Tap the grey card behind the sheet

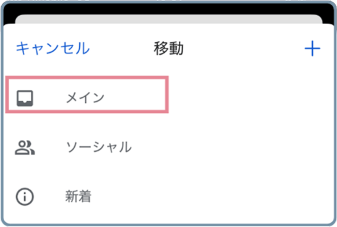coord(168,19)
